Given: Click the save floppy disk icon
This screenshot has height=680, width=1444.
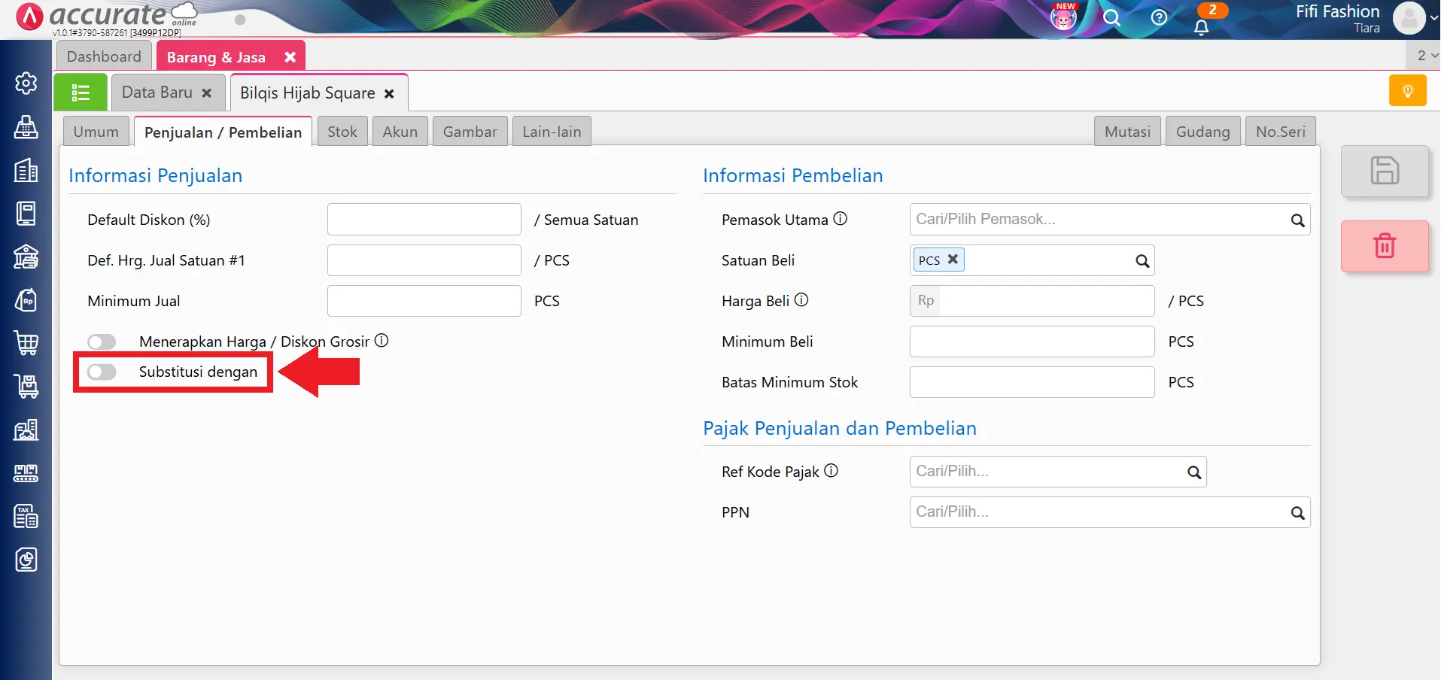Looking at the screenshot, I should coord(1384,171).
